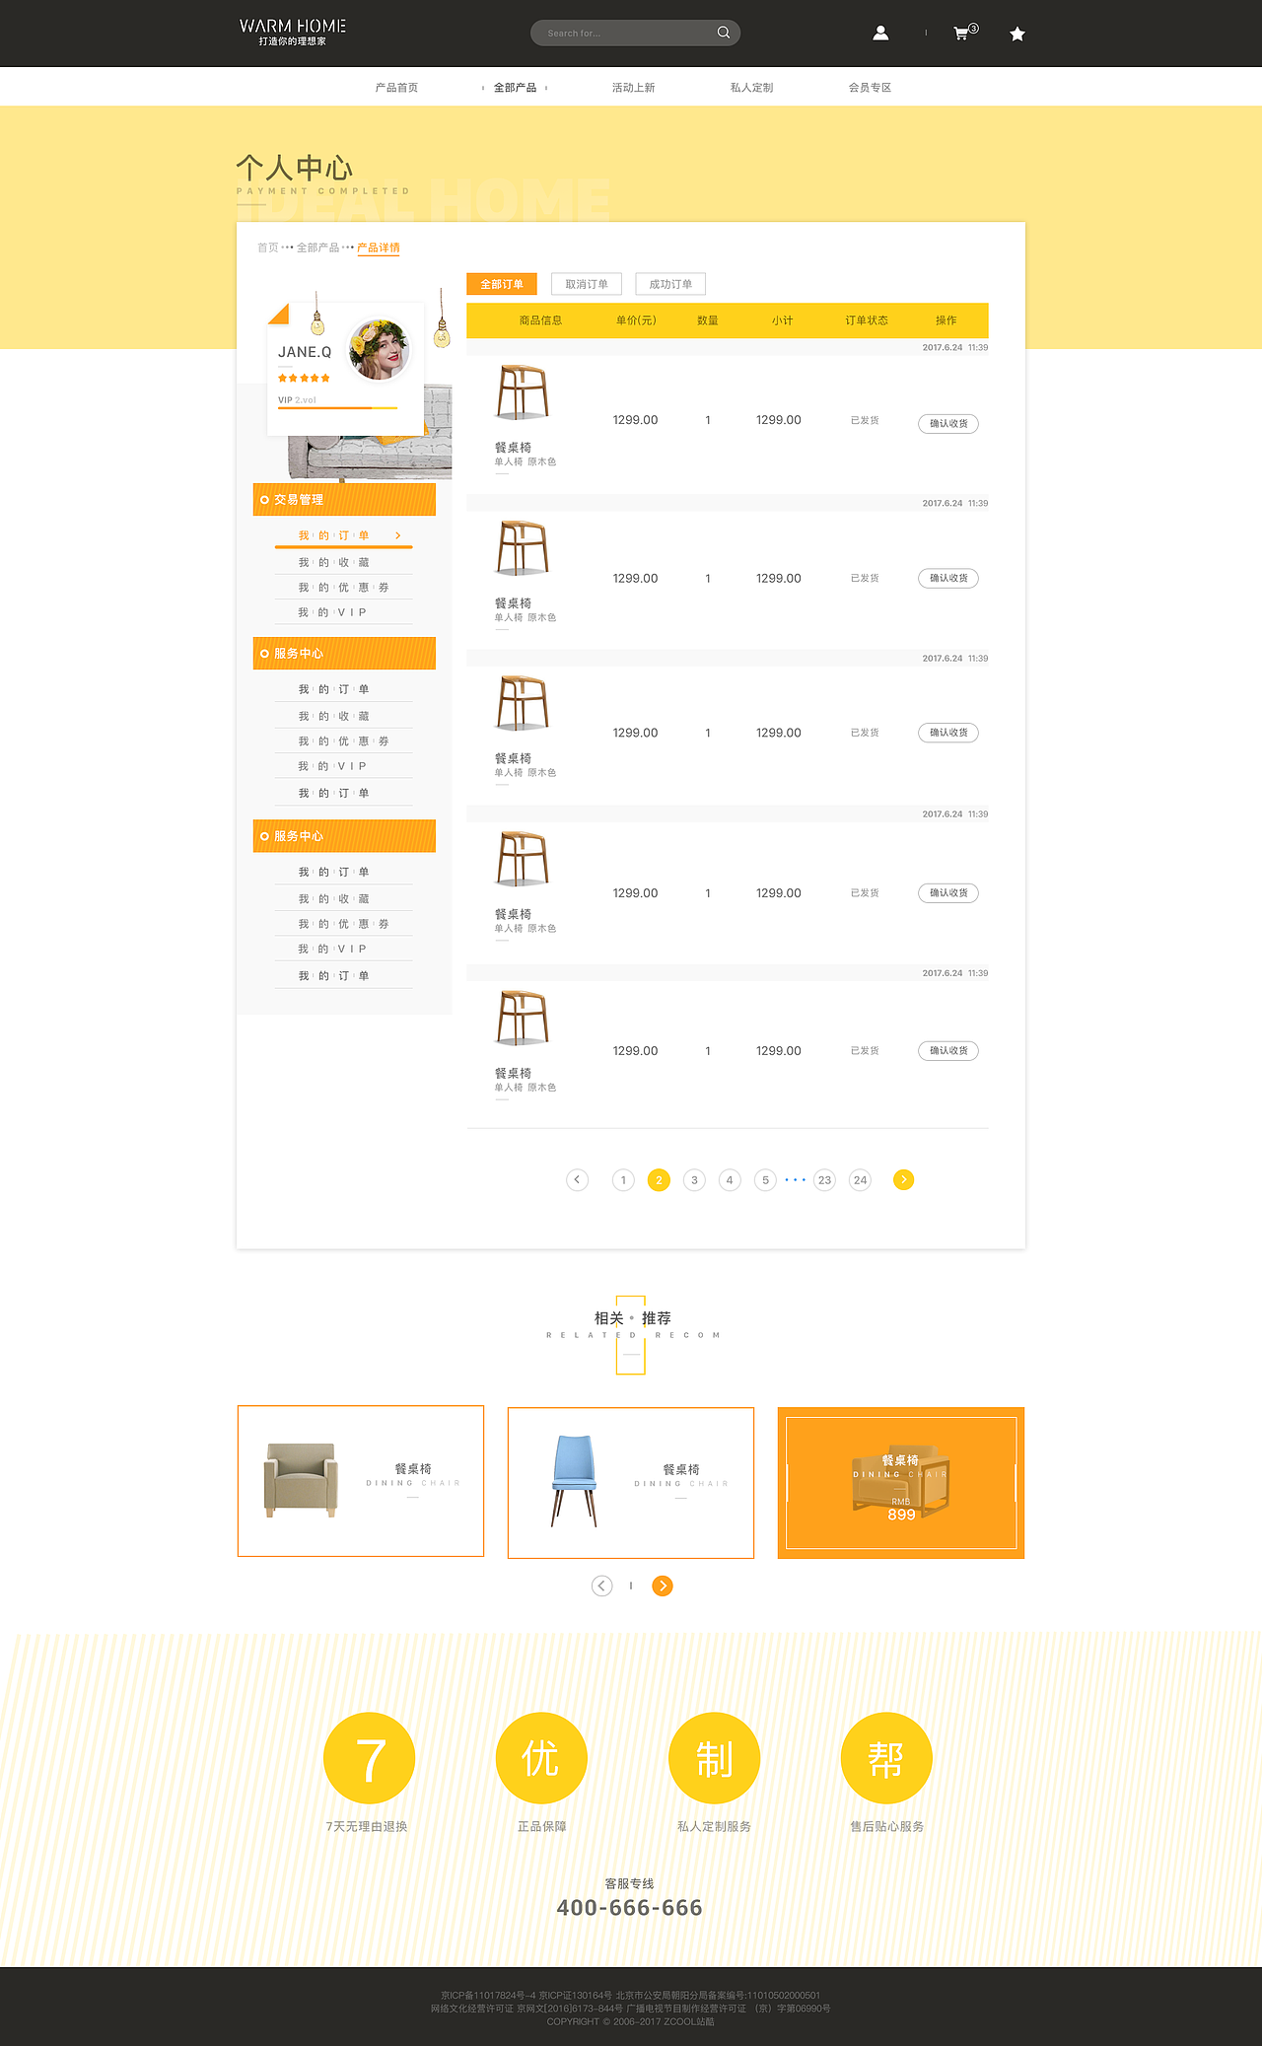The image size is (1262, 2046).
Task: Click the 数量 column header
Action: [x=708, y=320]
